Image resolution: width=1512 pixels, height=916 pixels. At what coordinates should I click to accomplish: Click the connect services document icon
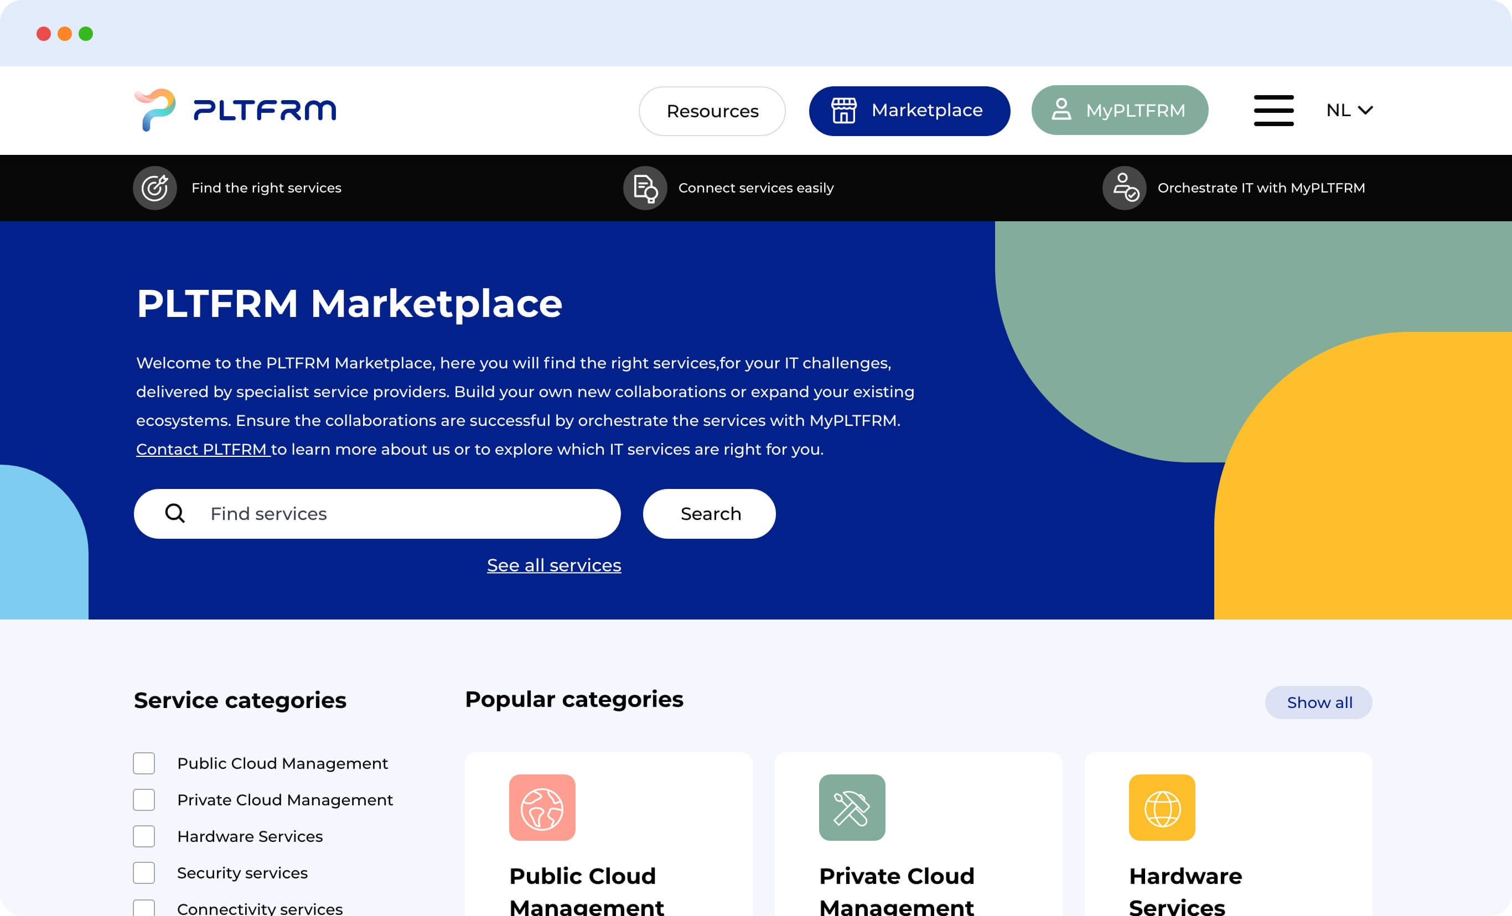[645, 188]
